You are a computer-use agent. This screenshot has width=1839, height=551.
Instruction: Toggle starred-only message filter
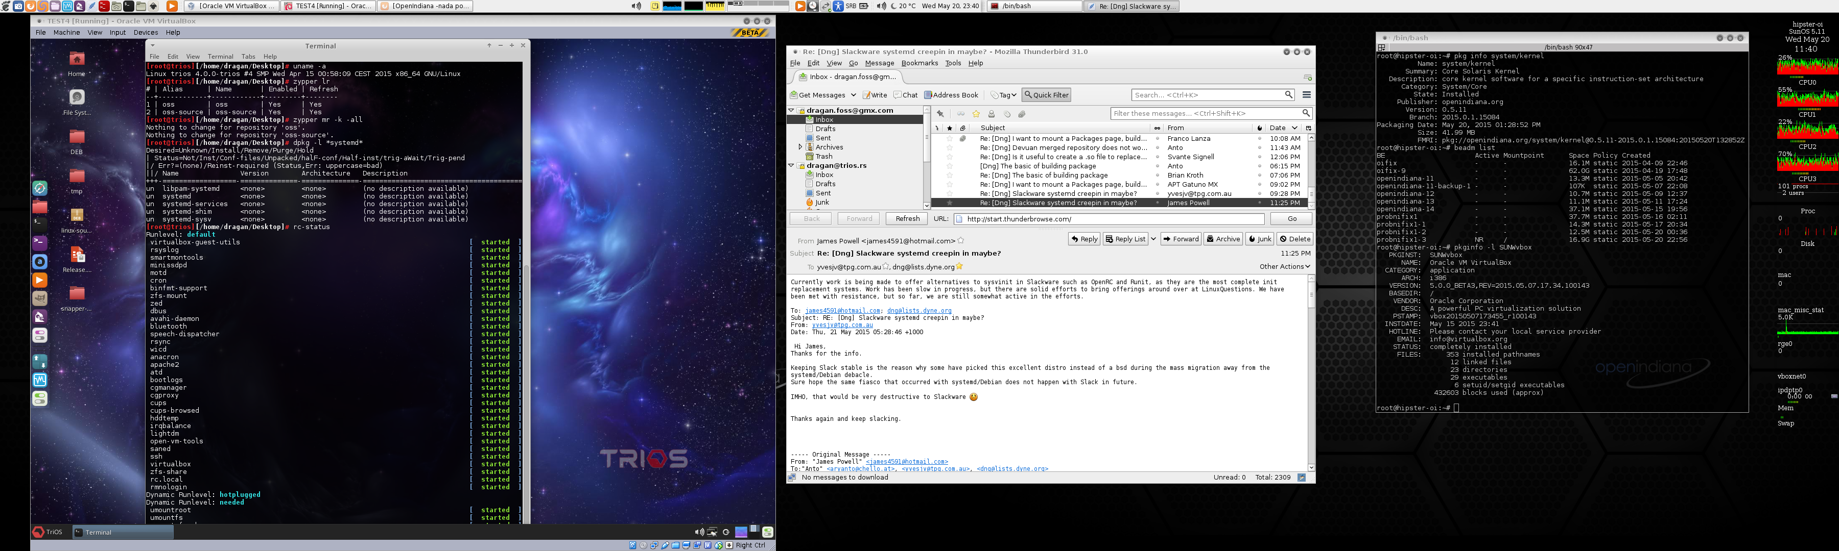pyautogui.click(x=976, y=114)
